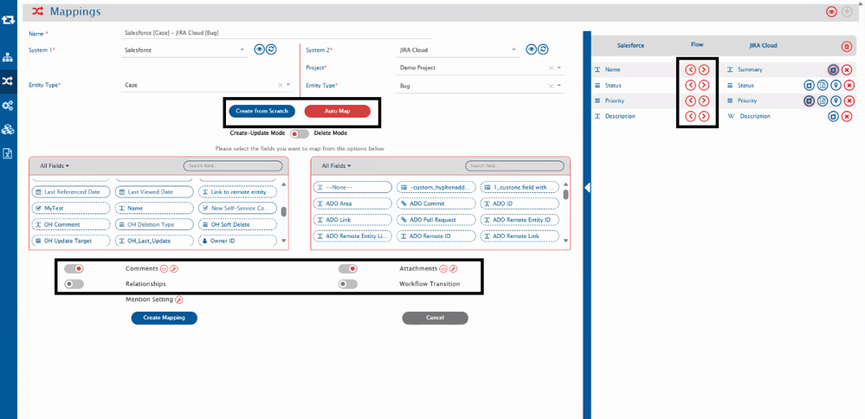Viewport: 865px width, 419px height.
Task: Click the Create Mapping button
Action: pos(164,318)
